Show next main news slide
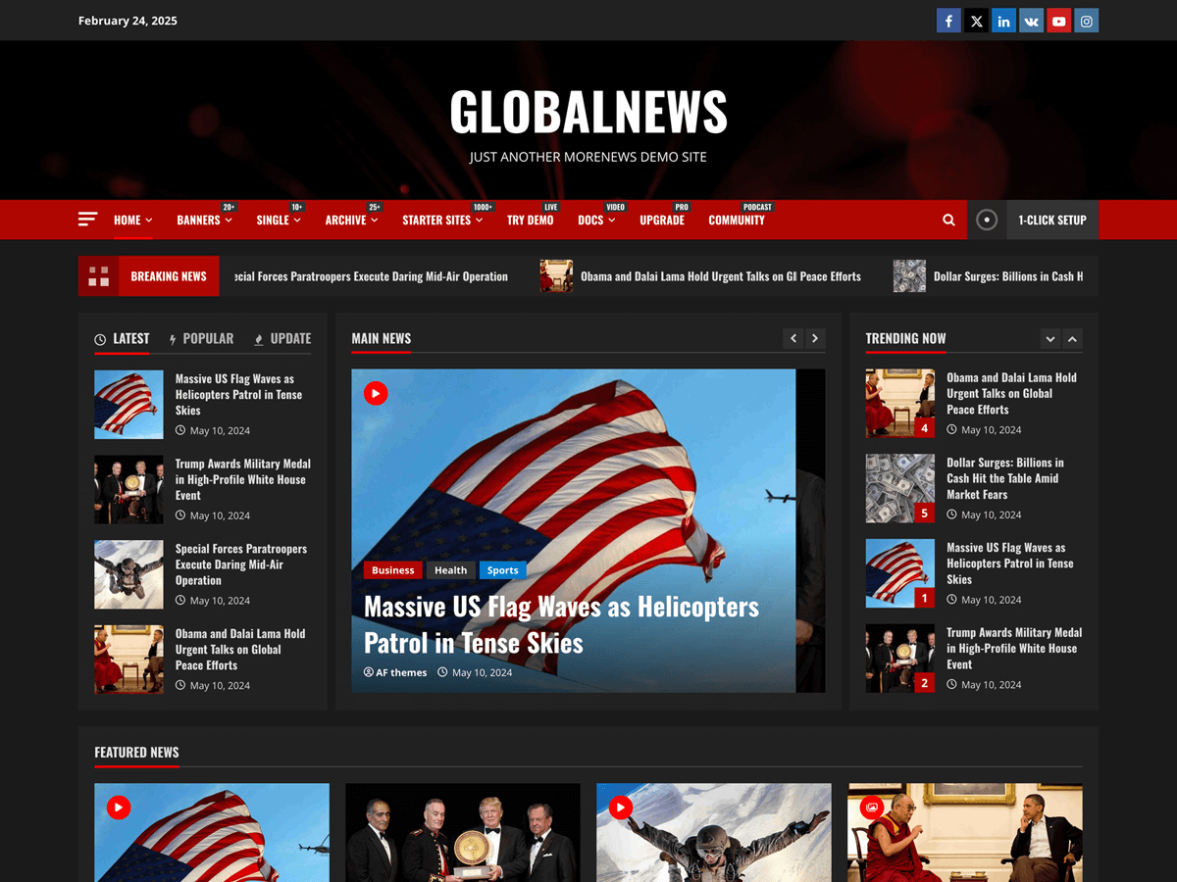This screenshot has height=882, width=1177. (x=815, y=339)
